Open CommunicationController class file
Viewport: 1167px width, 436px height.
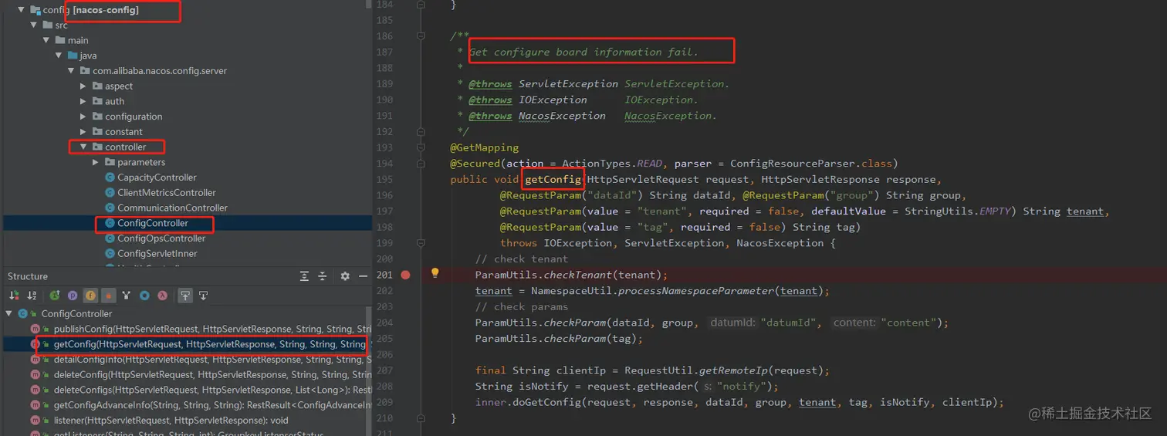[172, 208]
